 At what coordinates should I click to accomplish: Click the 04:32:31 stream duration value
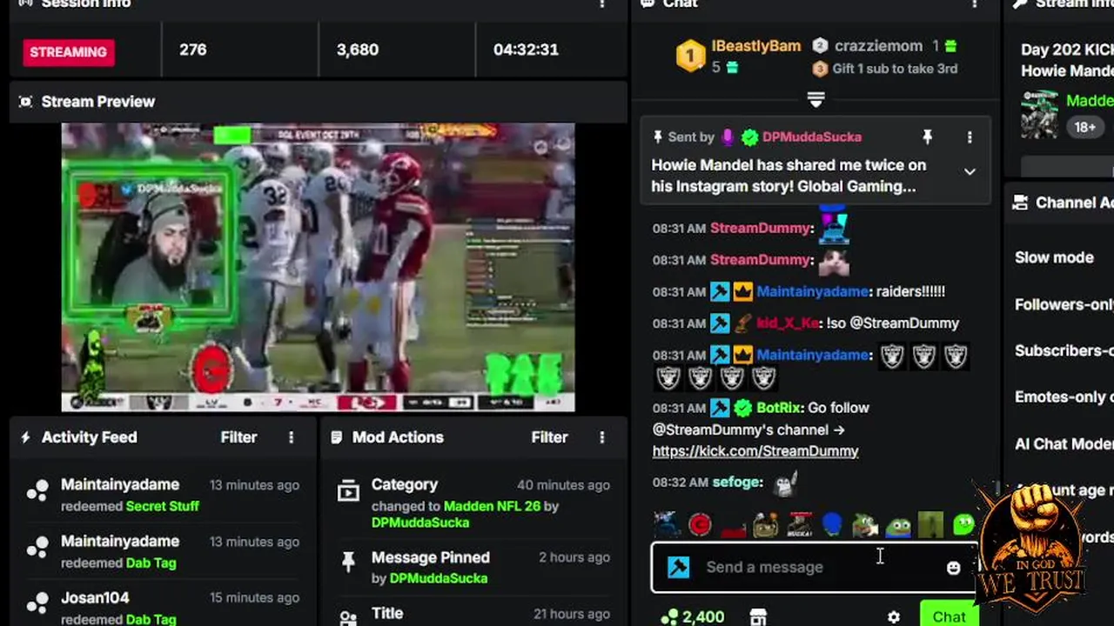[x=526, y=50]
